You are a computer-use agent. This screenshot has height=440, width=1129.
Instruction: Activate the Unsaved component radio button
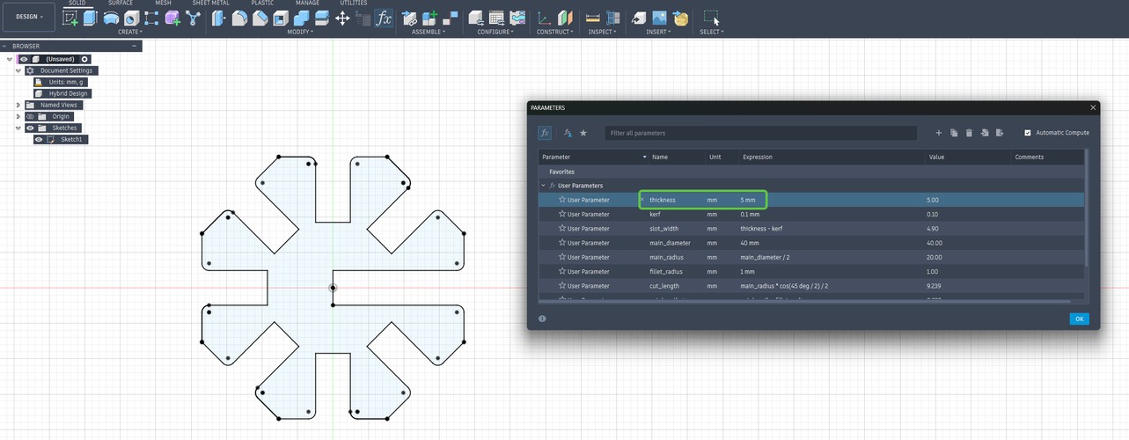click(x=85, y=59)
